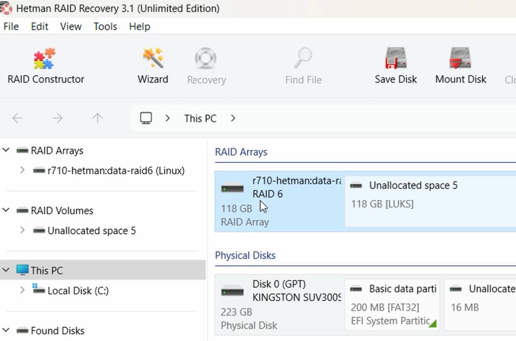
Task: Click the Local Disk (C:) drive icon
Action: coord(39,288)
